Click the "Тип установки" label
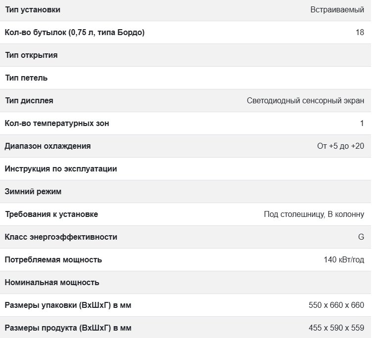Image resolution: width=373 pixels, height=338 pixels. click(33, 10)
